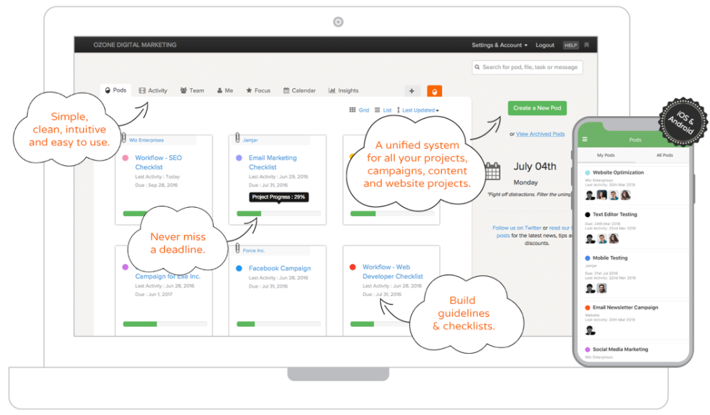This screenshot has width=710, height=415.
Task: Click the member avatar under Email Newsletter Campaign
Action: coord(590,330)
